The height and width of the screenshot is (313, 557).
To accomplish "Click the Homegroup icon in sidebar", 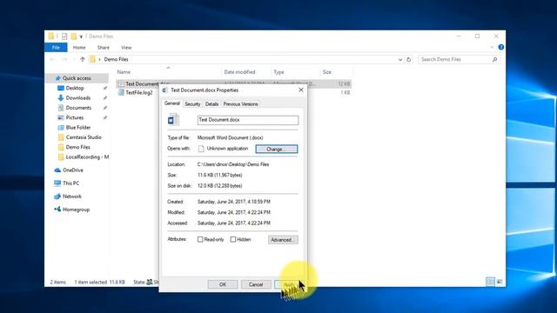I will pyautogui.click(x=57, y=210).
